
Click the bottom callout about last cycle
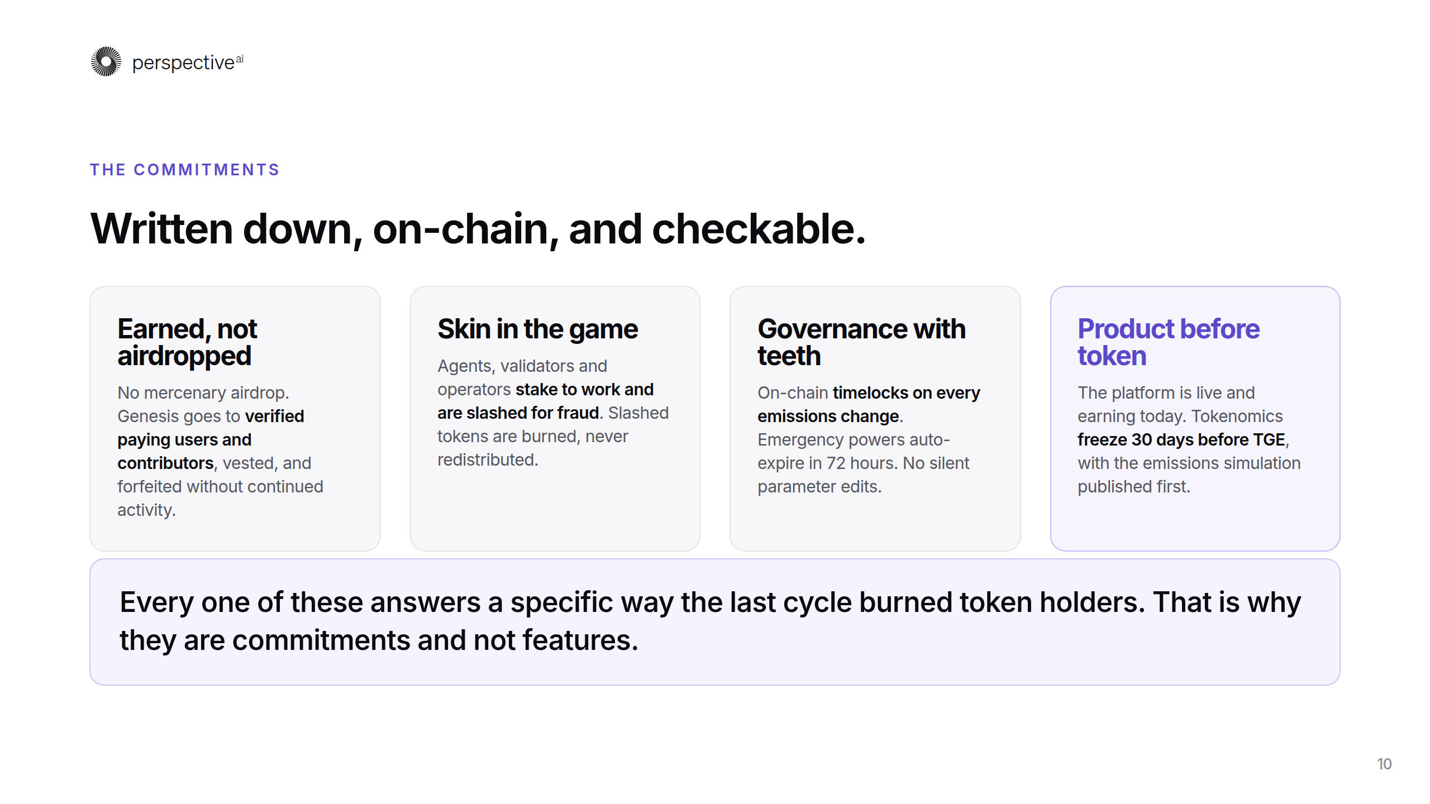pyautogui.click(x=714, y=621)
